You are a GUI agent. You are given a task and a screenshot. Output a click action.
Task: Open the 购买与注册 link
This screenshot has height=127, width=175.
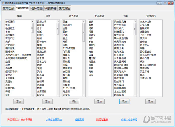(102, 119)
